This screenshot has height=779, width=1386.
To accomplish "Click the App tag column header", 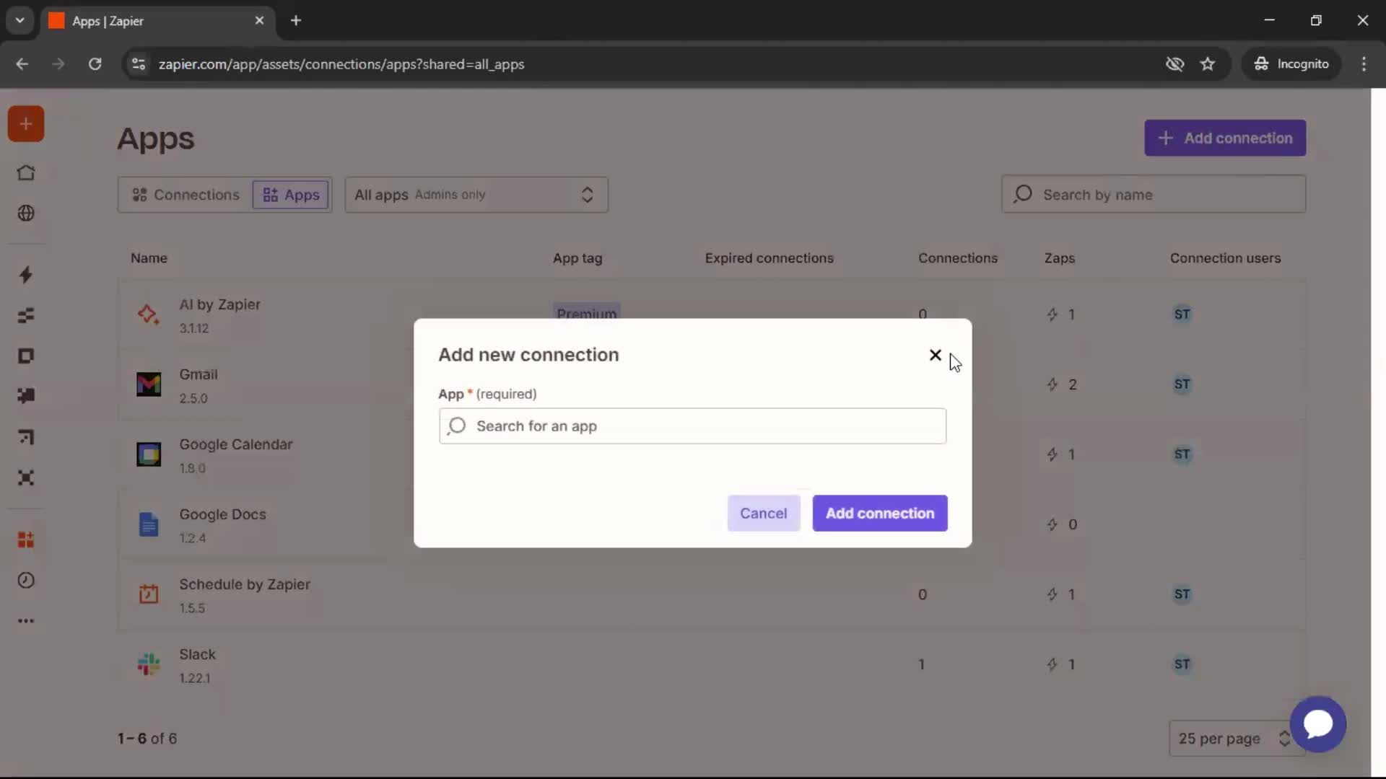I will tap(577, 258).
